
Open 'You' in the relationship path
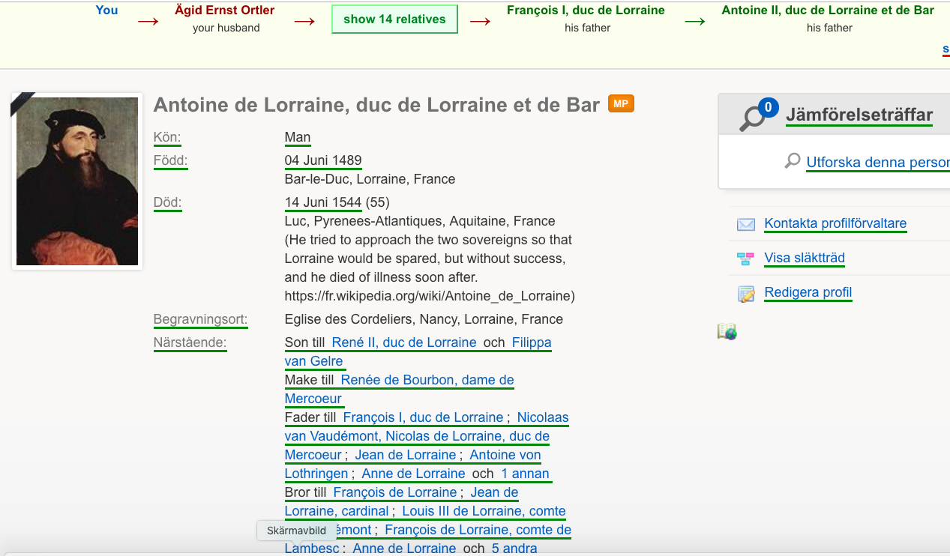point(107,10)
